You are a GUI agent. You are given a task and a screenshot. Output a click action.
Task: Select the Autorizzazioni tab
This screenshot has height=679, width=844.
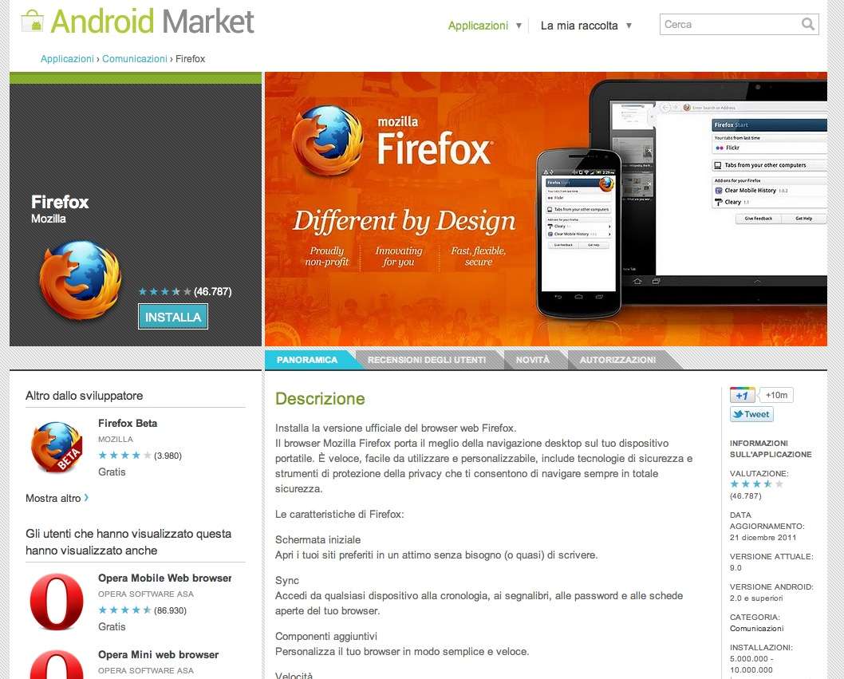(617, 360)
